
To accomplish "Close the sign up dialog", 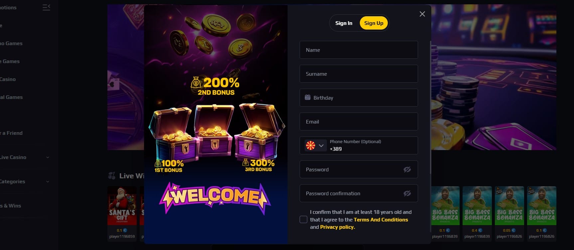I will (x=422, y=14).
